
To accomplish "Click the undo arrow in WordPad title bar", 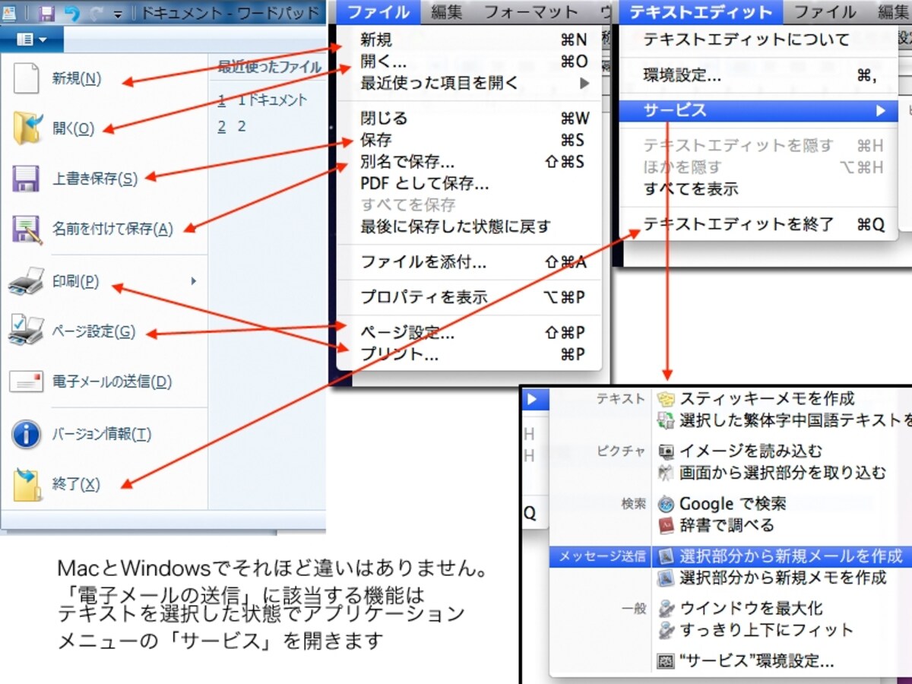I will [71, 12].
